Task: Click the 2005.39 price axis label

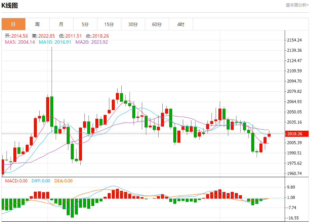Action: coord(294,143)
